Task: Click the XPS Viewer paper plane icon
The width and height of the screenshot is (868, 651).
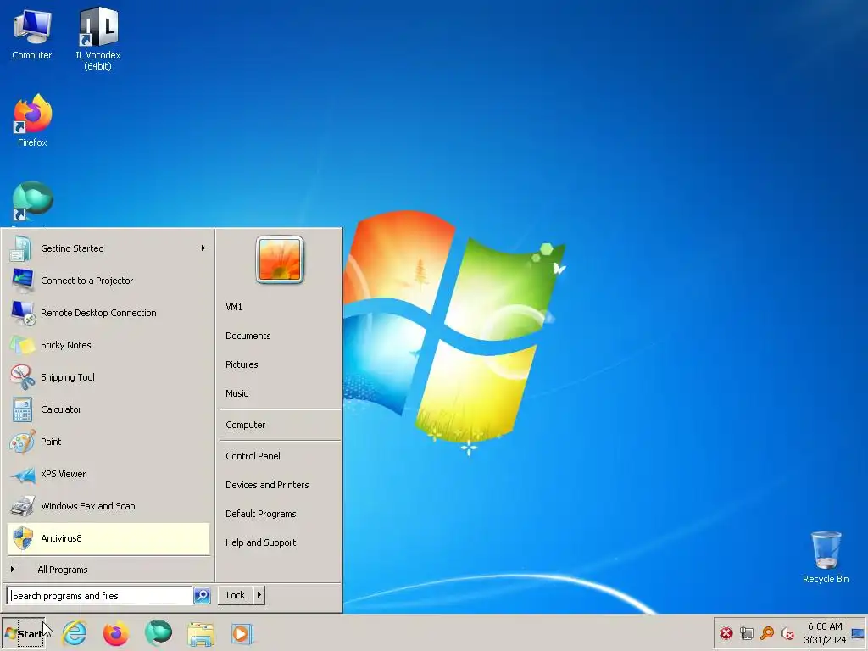Action: (23, 475)
